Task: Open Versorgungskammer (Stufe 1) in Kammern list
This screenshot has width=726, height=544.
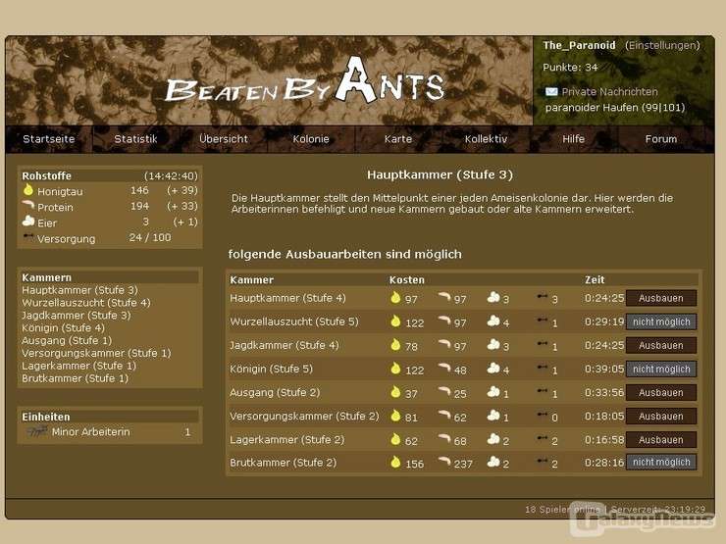Action: point(96,353)
